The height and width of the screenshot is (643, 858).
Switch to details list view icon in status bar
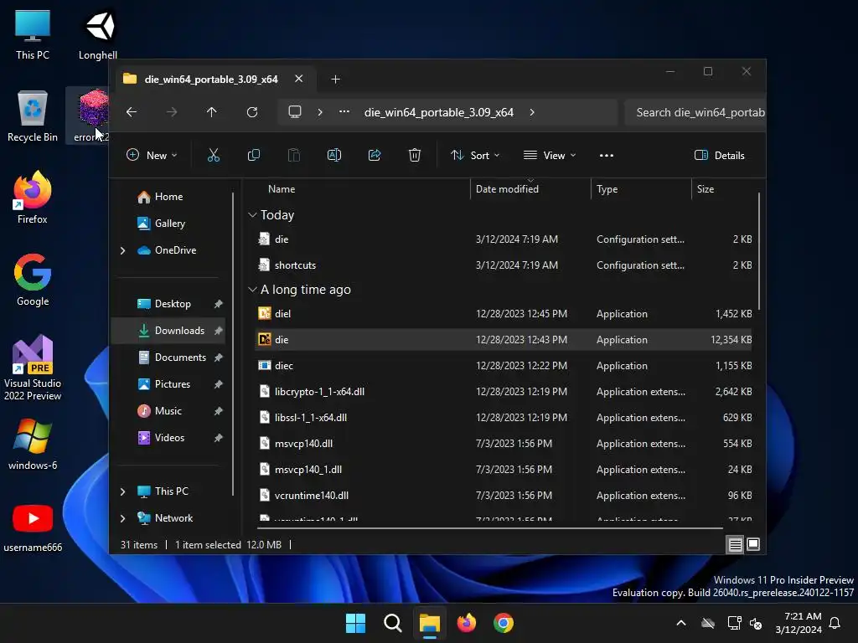click(735, 544)
